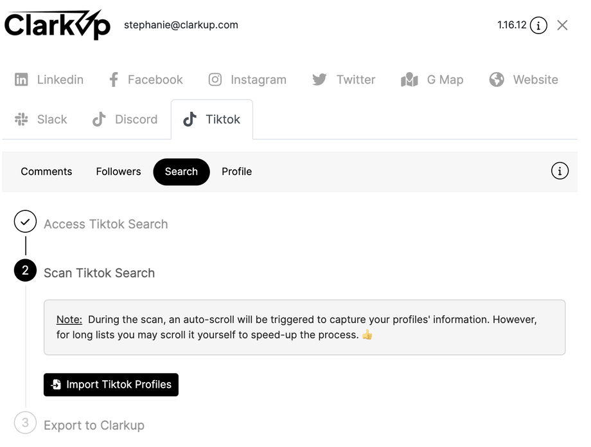Click Import Tiktok Profiles button

coord(111,385)
